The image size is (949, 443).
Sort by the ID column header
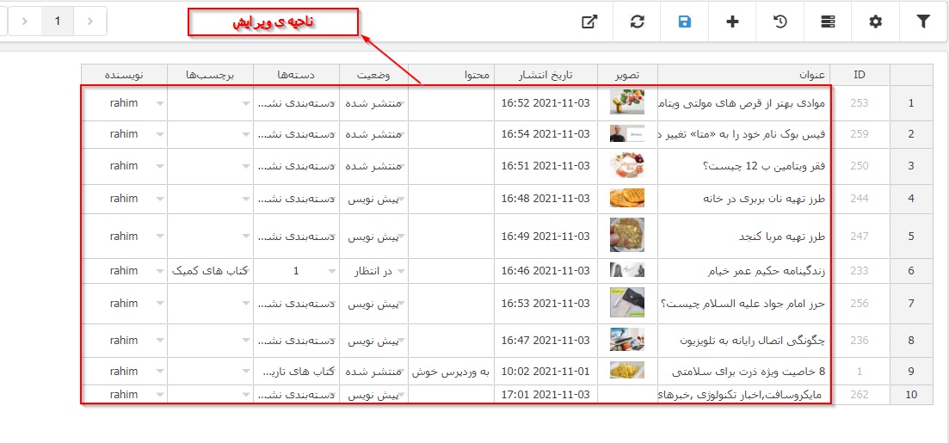pyautogui.click(x=860, y=75)
